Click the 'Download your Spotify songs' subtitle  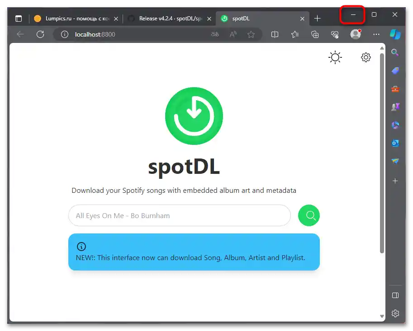click(184, 191)
